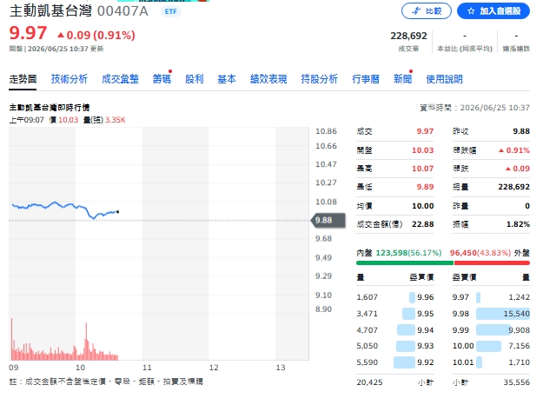Click the 內盤 green section of ratio bar
Image resolution: width=543 pixels, height=405 pixels.
[405, 263]
